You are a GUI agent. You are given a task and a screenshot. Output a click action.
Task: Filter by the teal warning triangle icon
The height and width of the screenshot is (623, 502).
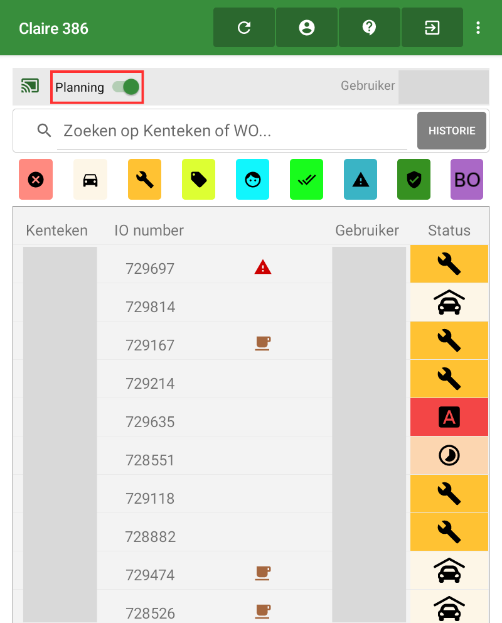(x=360, y=180)
